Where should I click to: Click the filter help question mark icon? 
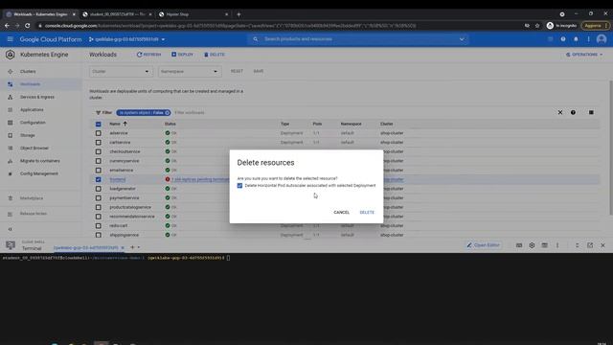(x=573, y=113)
